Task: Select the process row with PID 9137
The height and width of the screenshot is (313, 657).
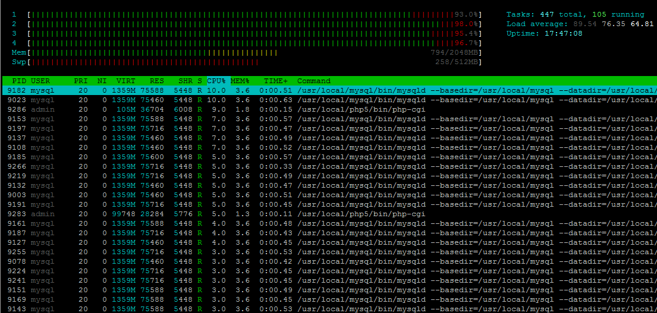Action: click(x=329, y=138)
